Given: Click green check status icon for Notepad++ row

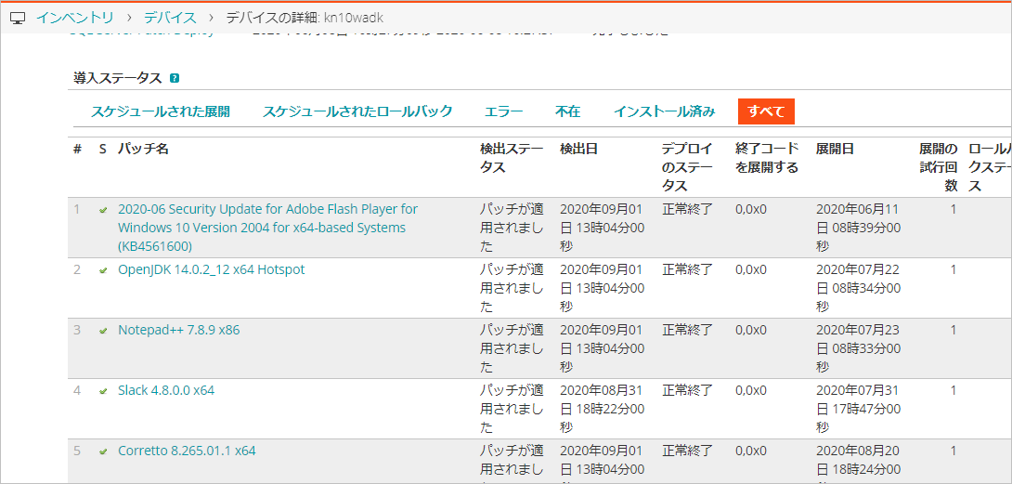Looking at the screenshot, I should coord(103,331).
